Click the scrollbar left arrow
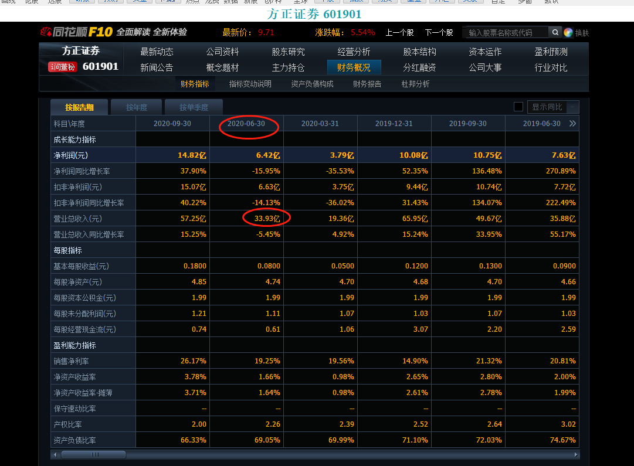Image resolution: width=634 pixels, height=466 pixels. coord(55,455)
